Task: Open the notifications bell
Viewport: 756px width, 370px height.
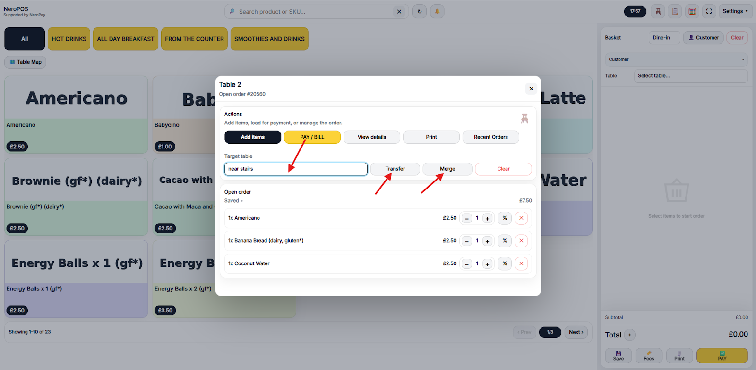Action: (437, 11)
